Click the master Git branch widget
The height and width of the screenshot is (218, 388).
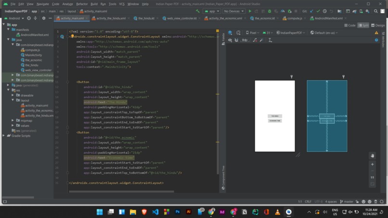tap(347, 202)
